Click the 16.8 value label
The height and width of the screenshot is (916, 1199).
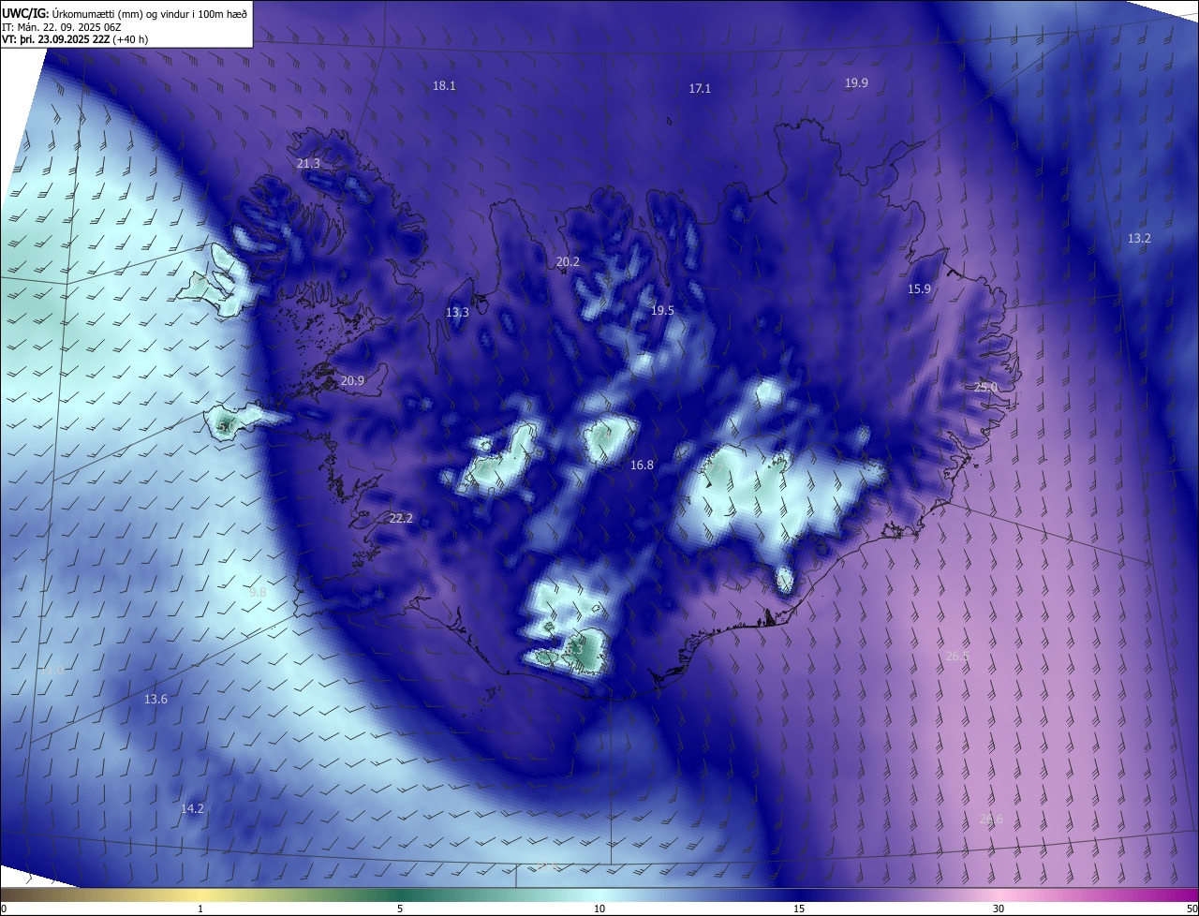[642, 465]
